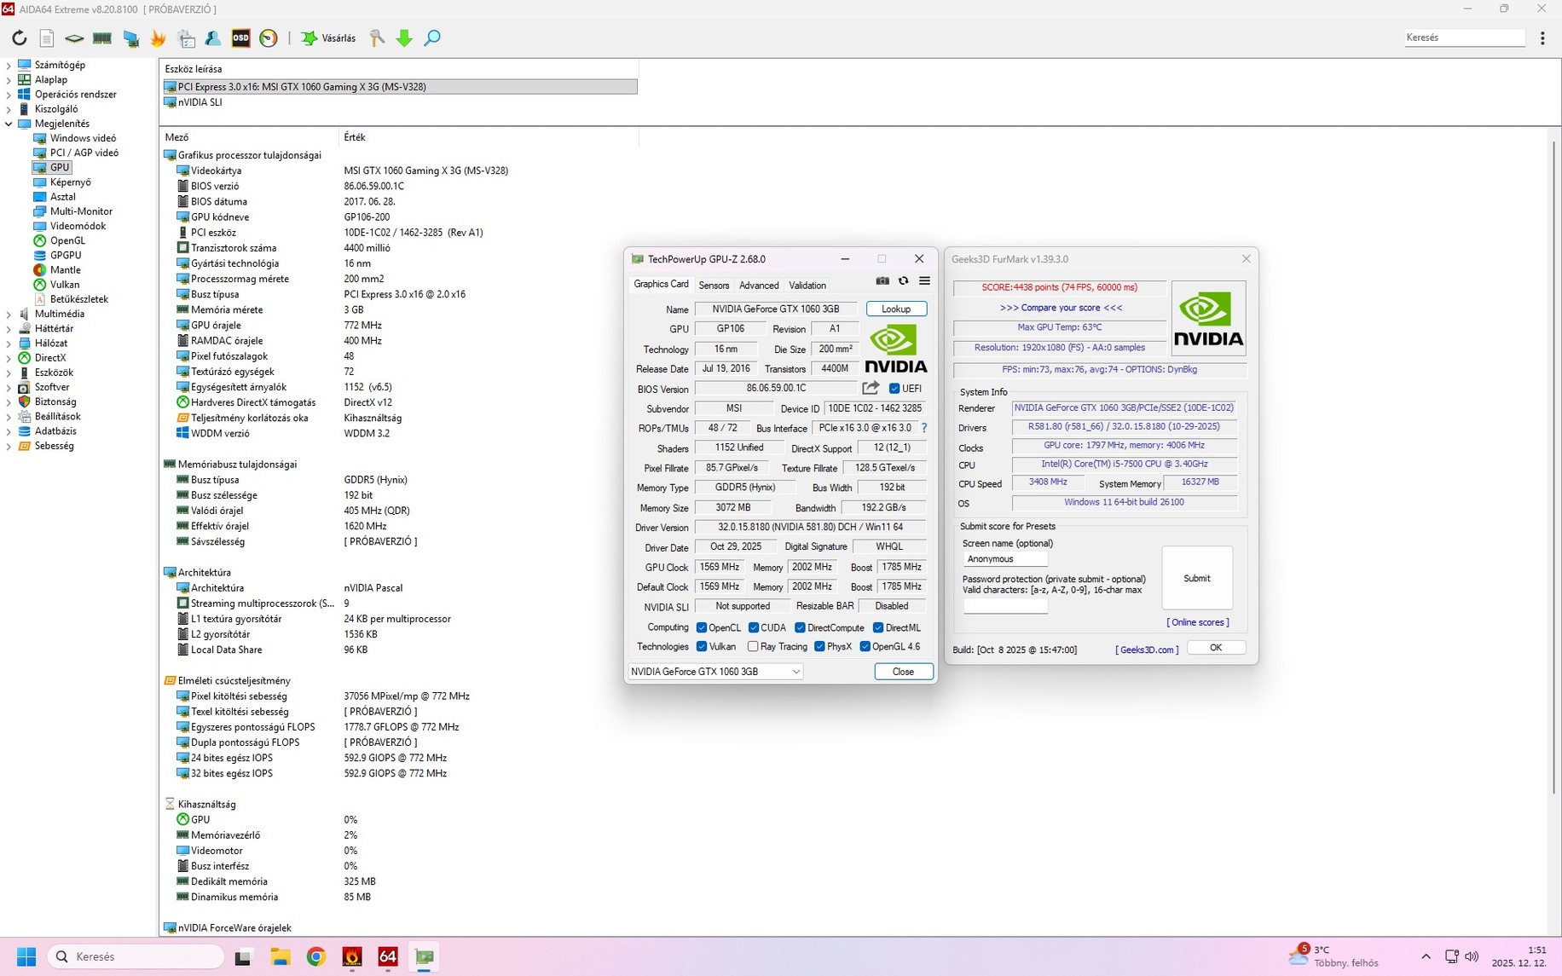Click the GPU-Z refresh arrows icon
Viewport: 1562px width, 976px height.
pyautogui.click(x=903, y=281)
